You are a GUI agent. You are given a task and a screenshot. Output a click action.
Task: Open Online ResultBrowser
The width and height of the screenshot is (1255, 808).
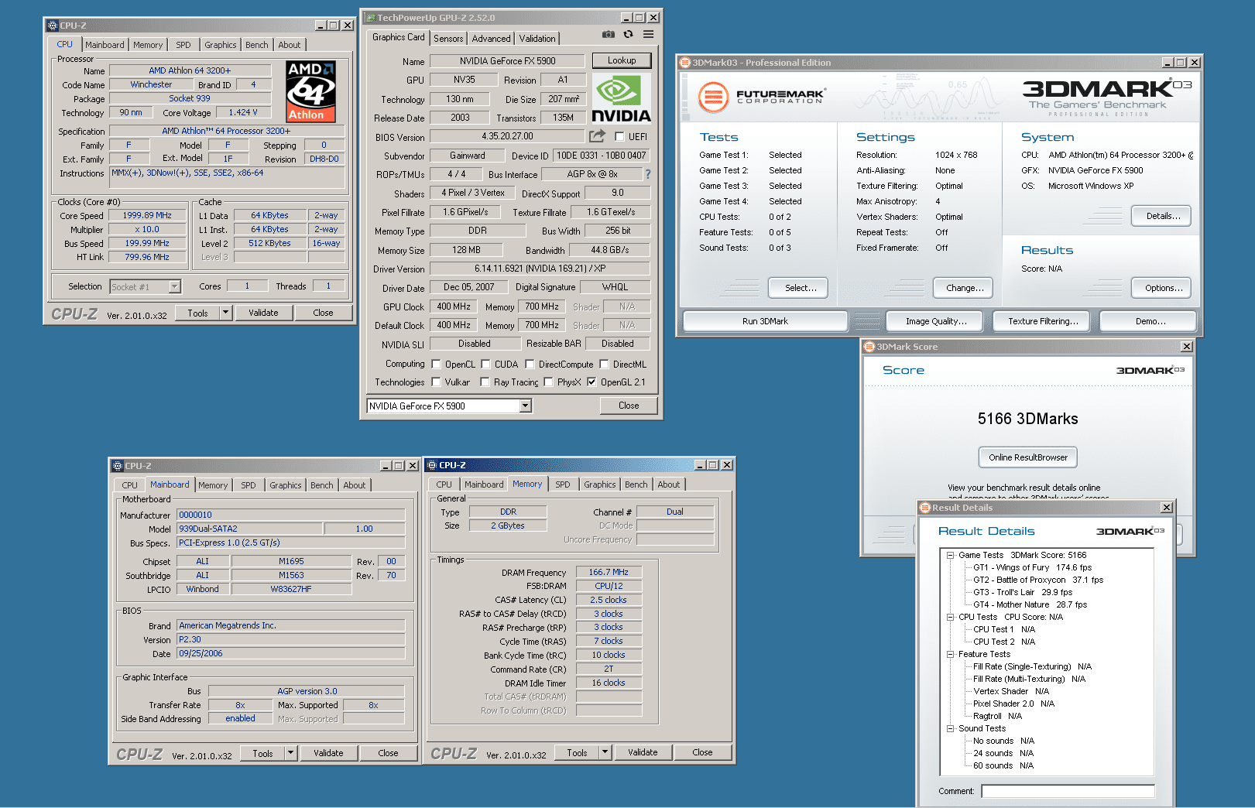click(1027, 457)
